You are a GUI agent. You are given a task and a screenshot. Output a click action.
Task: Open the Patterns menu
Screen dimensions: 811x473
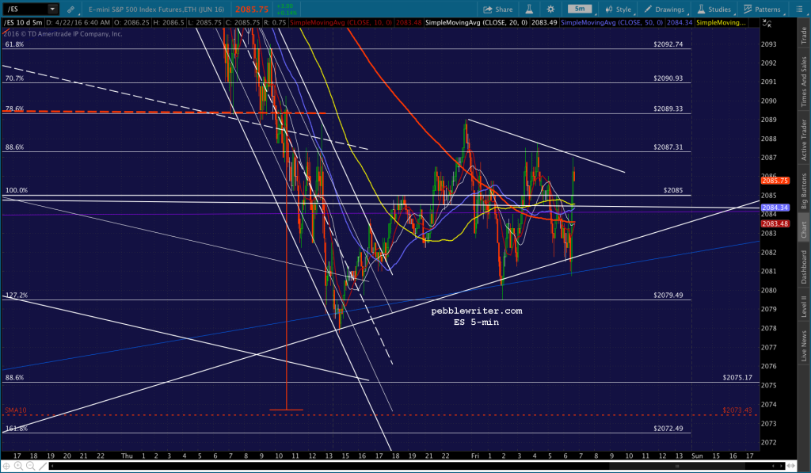click(x=763, y=10)
